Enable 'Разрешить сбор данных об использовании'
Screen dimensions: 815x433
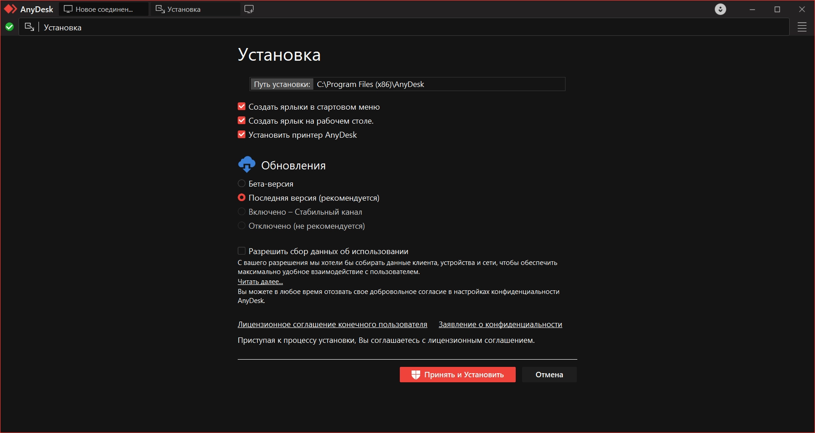click(242, 251)
